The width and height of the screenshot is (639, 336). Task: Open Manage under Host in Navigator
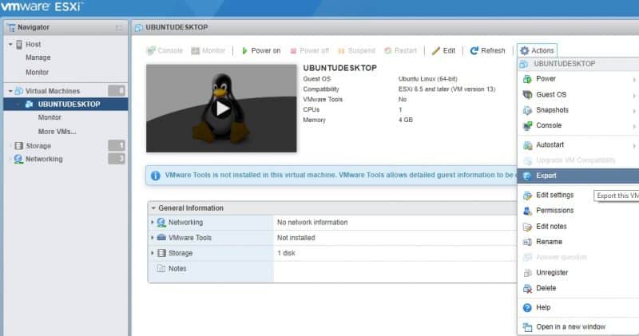tap(38, 57)
